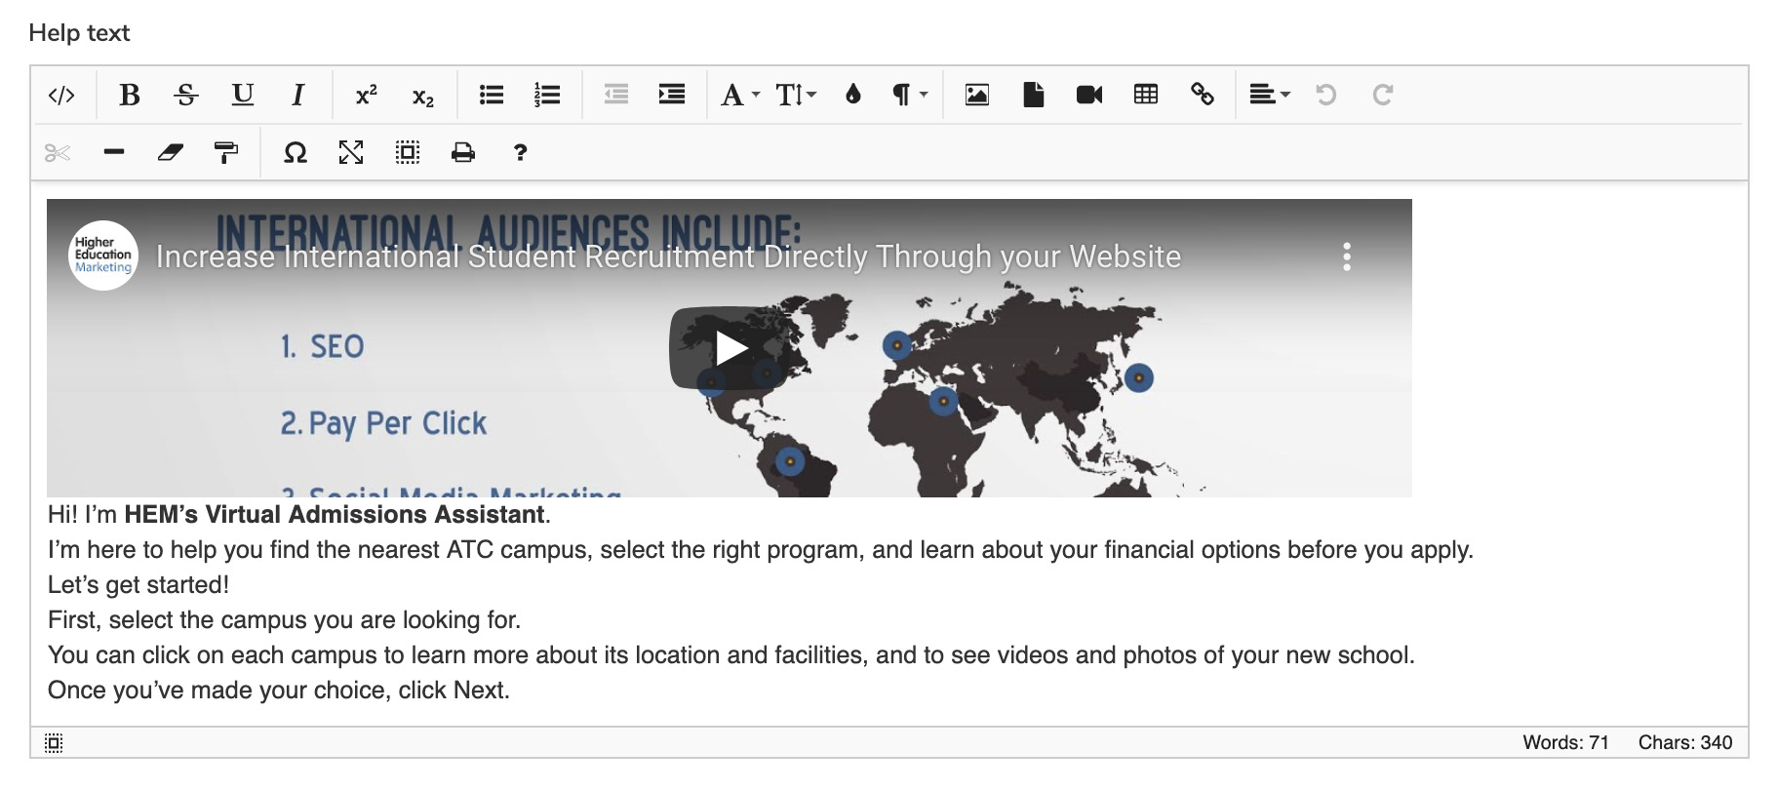Toggle subscript formatting
This screenshot has width=1777, height=790.
[x=422, y=95]
